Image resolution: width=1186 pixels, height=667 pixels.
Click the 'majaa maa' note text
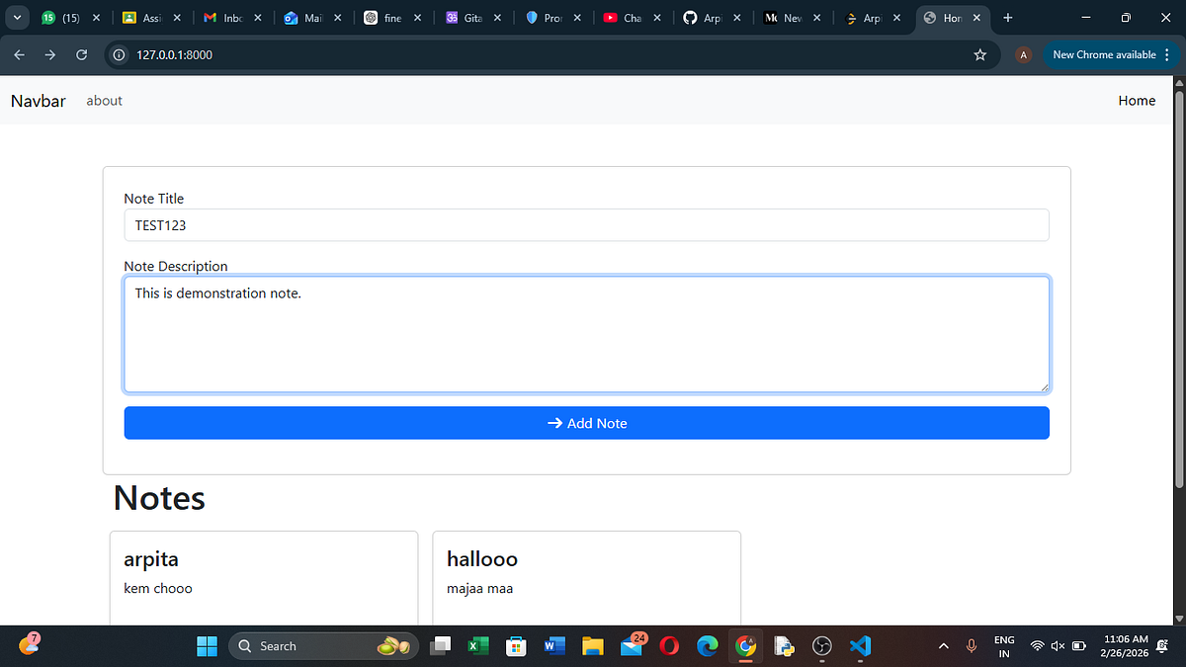tap(479, 589)
